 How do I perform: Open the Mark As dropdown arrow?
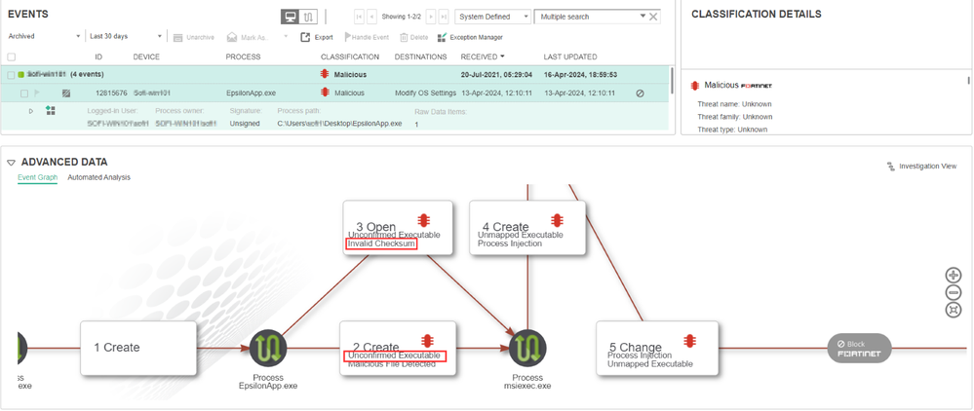tap(286, 36)
